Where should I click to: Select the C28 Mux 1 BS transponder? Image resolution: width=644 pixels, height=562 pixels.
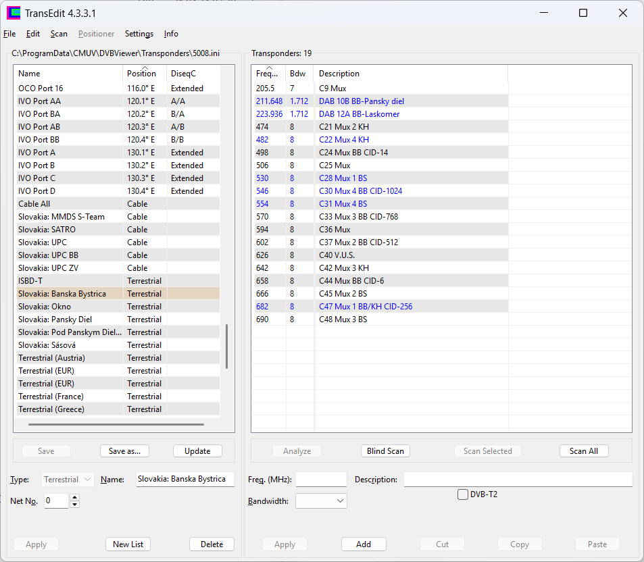point(343,178)
